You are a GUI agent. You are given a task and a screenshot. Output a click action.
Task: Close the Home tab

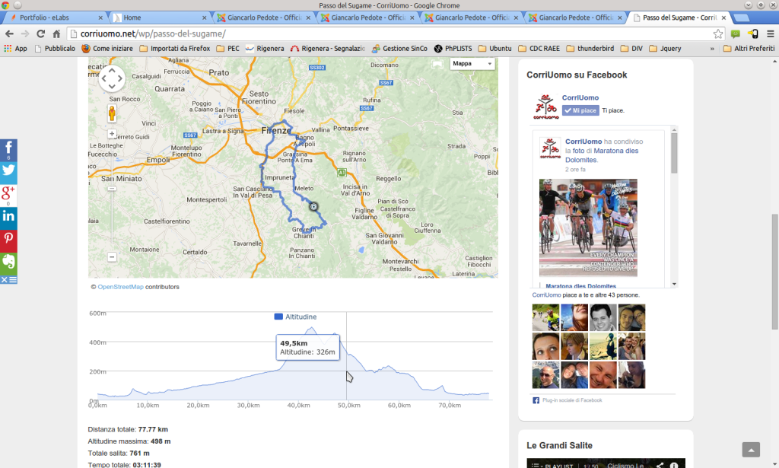pos(204,18)
